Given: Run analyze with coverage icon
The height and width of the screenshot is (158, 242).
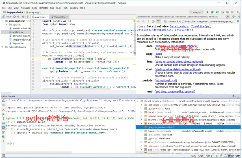Looking at the screenshot, I should [x=217, y=12].
